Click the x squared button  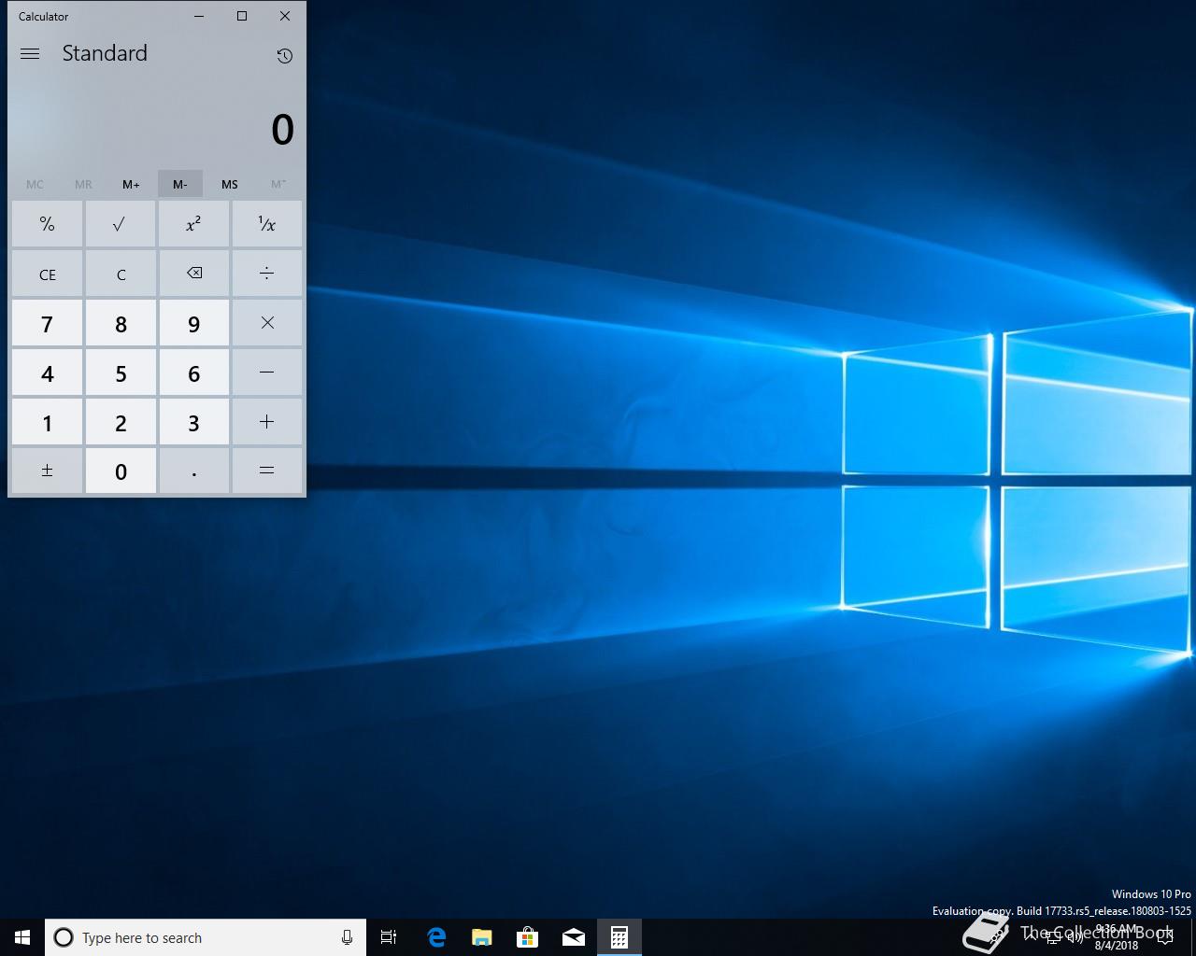click(193, 224)
